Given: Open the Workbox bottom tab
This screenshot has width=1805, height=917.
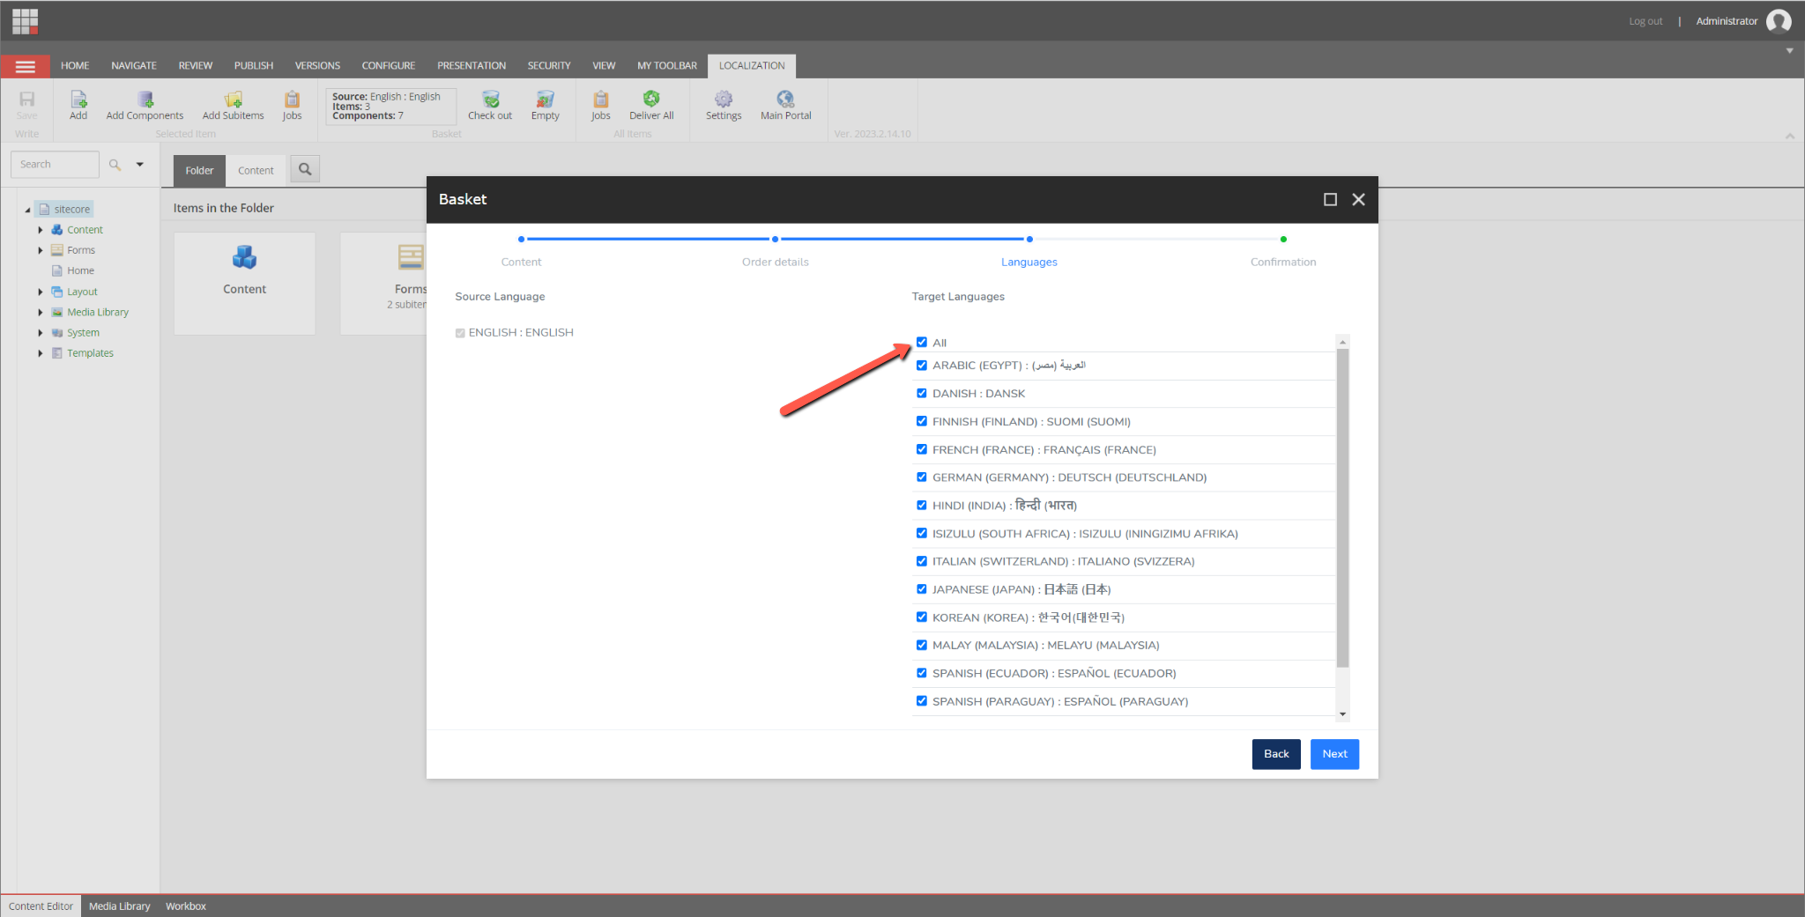Looking at the screenshot, I should point(186,906).
